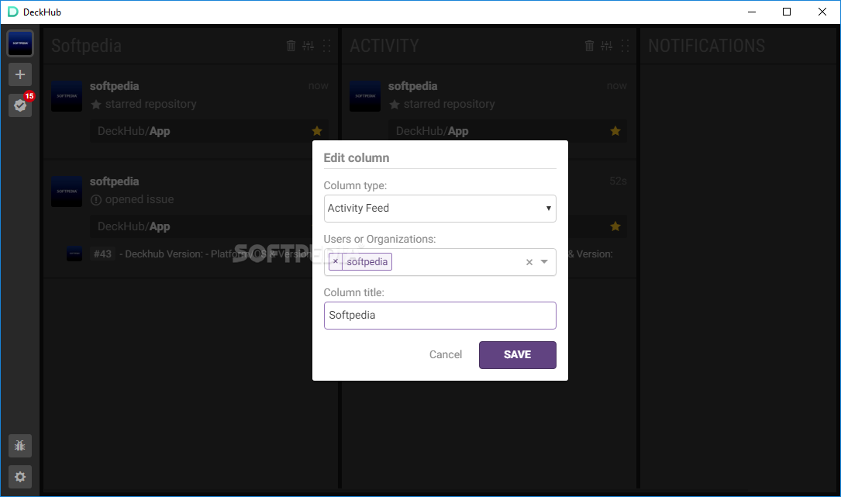Screen dimensions: 841x497
Task: Open DeckHub/App link under opened issue
Action: (134, 226)
